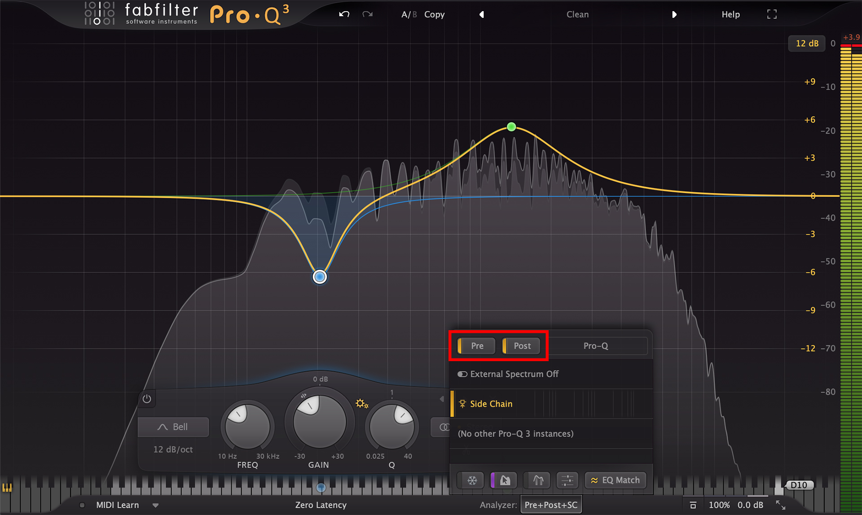Click the 0.0 dB output gain value
The image size is (862, 515).
click(x=750, y=505)
